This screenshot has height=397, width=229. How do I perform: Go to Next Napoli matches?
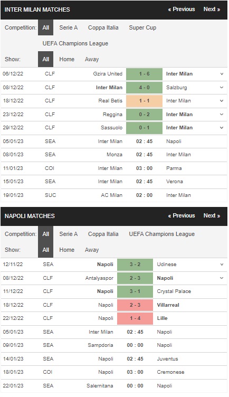click(x=212, y=216)
